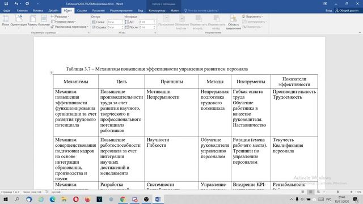Viewport: 363px width, 204px height.
Task: Repeat the last action
Action: (27, 4)
